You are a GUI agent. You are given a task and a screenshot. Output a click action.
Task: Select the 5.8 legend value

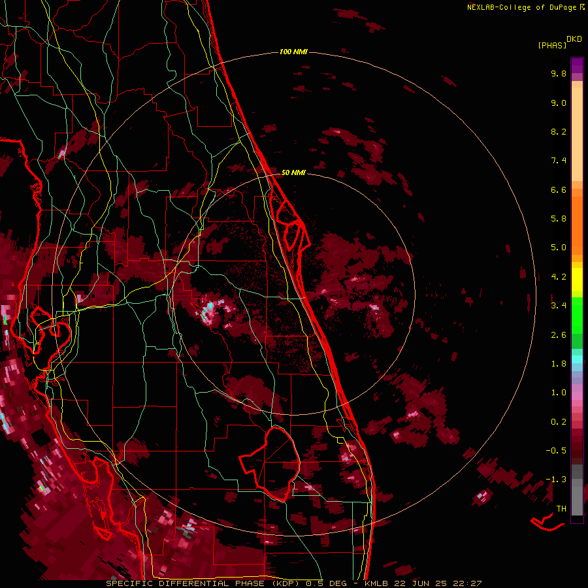pos(559,219)
